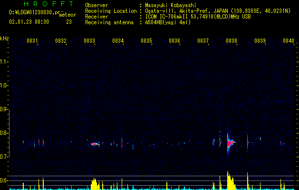Click the Receiver label
299x190 pixels.
[96, 17]
